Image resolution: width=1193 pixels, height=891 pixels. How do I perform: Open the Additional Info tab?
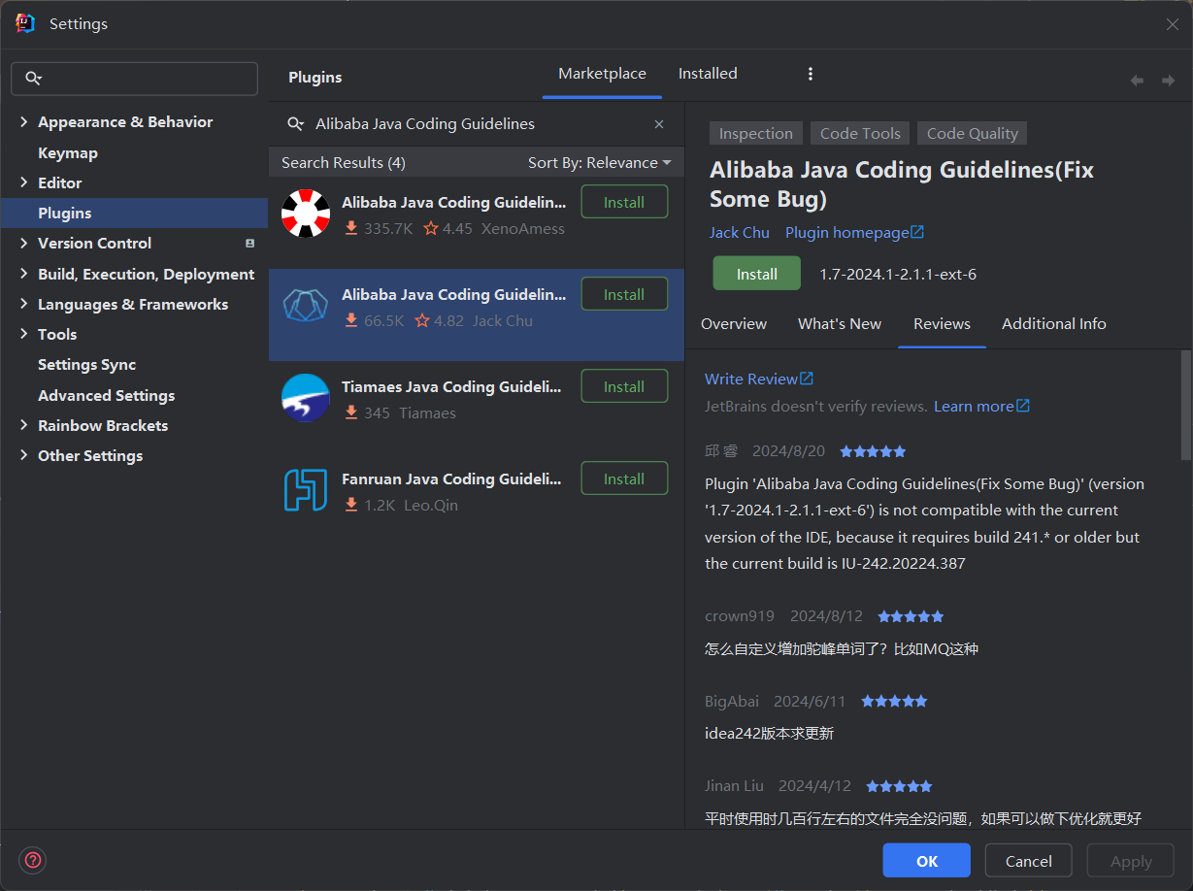1054,324
